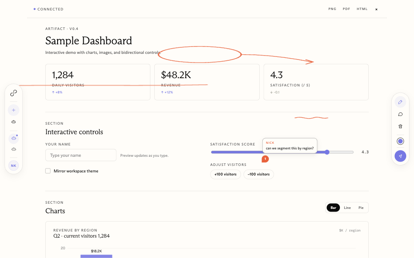
Task: Click the –100 visitors button
Action: (x=258, y=174)
